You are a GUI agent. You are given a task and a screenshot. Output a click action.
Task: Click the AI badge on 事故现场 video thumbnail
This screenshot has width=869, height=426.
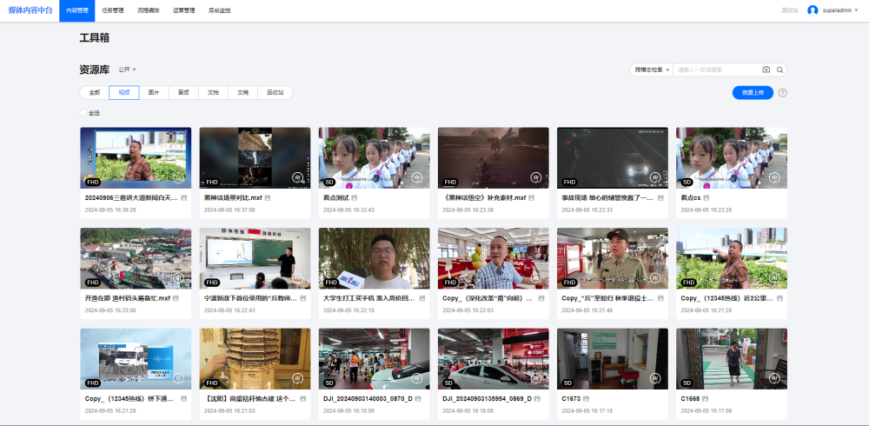point(654,177)
